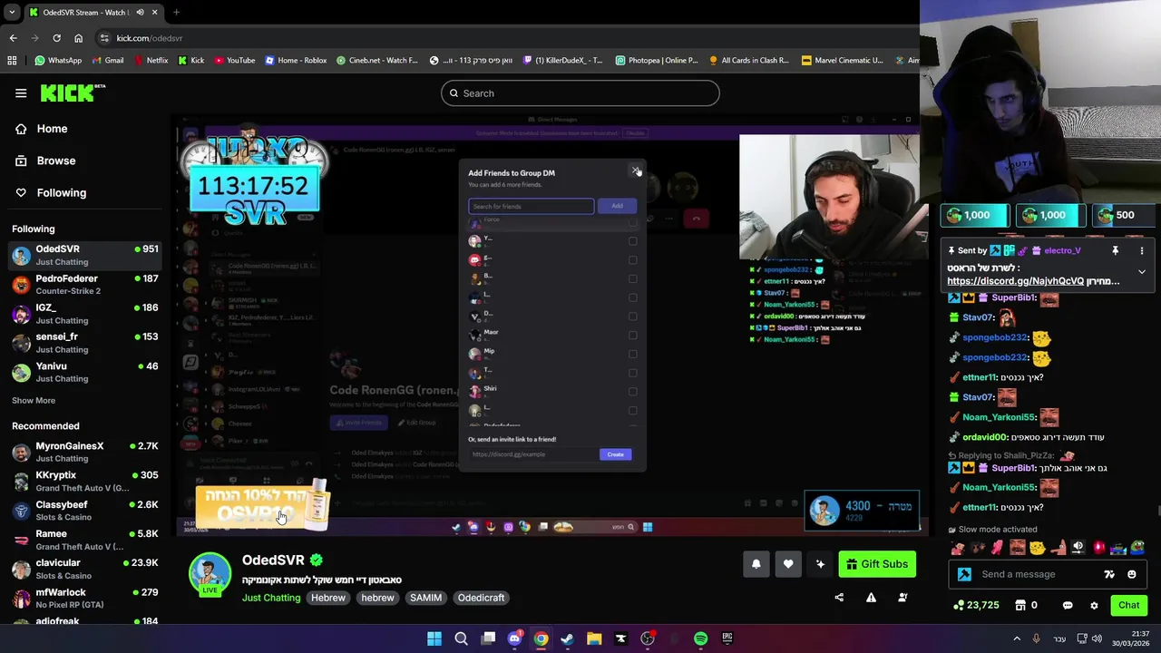
Task: Click the green Chat button
Action: pos(1128,605)
